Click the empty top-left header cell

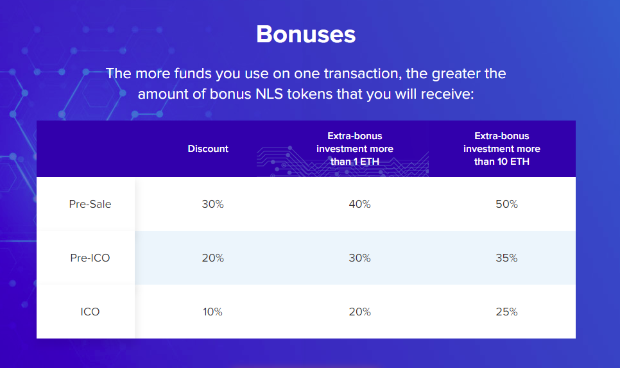[86, 149]
